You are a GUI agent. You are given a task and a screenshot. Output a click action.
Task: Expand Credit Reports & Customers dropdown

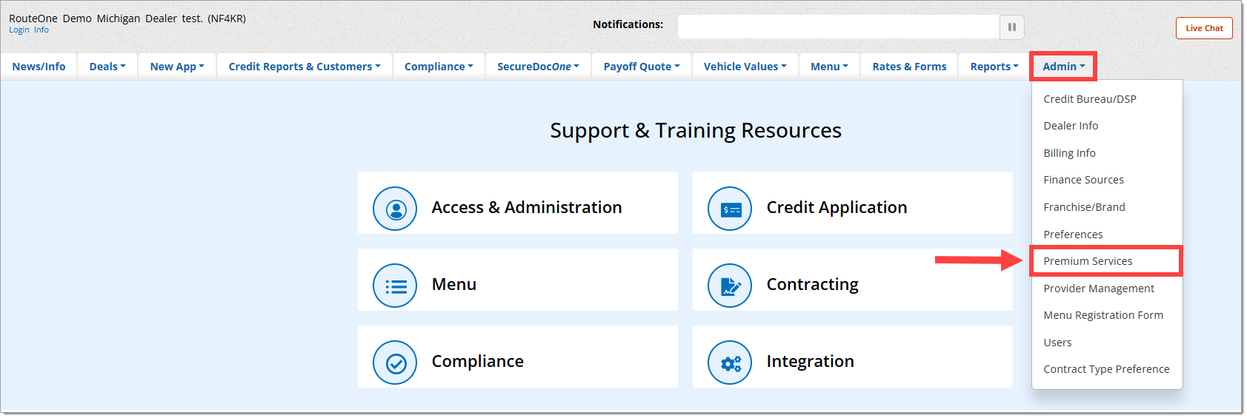pos(305,67)
